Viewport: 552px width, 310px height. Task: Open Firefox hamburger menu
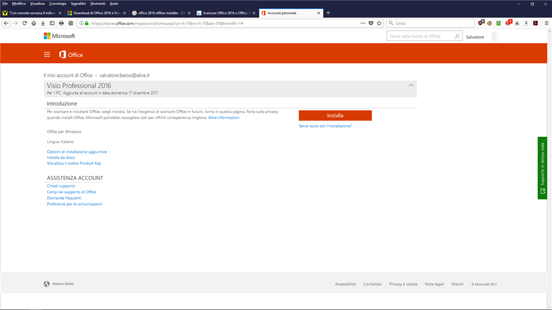(547, 23)
